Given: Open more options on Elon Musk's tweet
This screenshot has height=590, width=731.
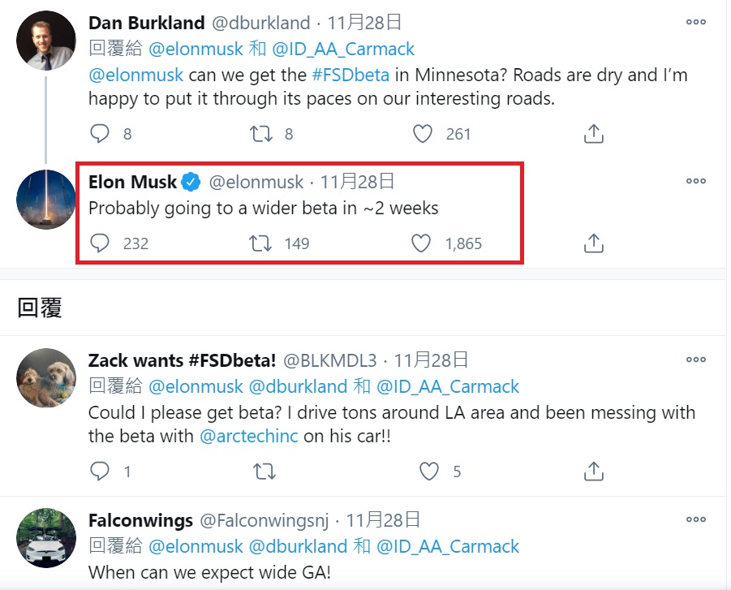Looking at the screenshot, I should coord(695,181).
